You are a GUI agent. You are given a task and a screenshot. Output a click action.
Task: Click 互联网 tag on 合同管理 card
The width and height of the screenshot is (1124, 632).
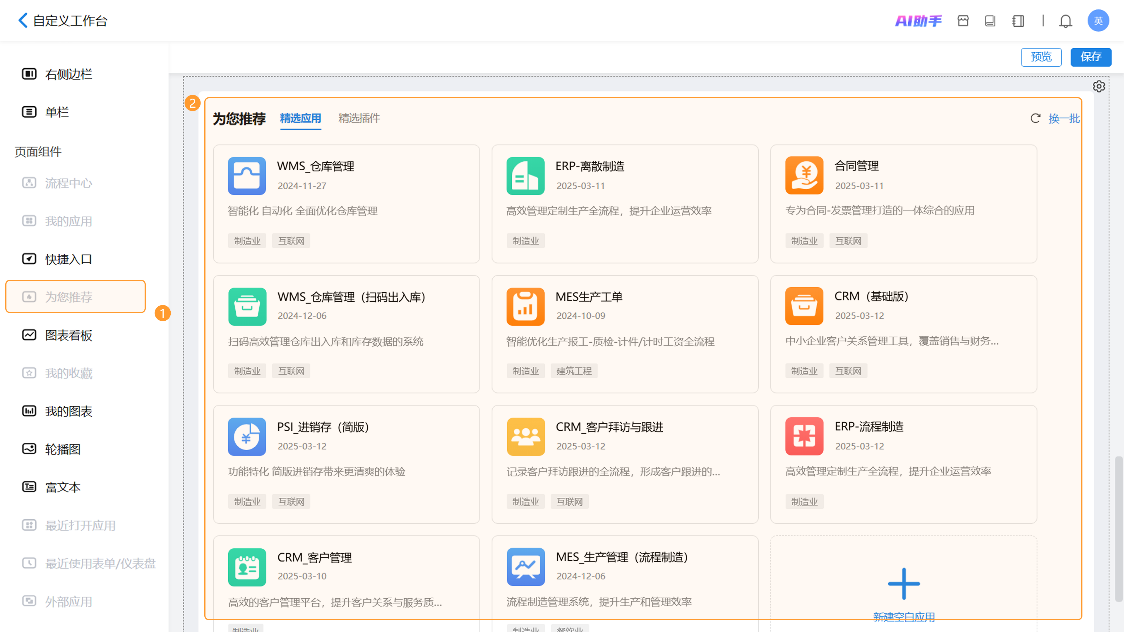pos(848,241)
